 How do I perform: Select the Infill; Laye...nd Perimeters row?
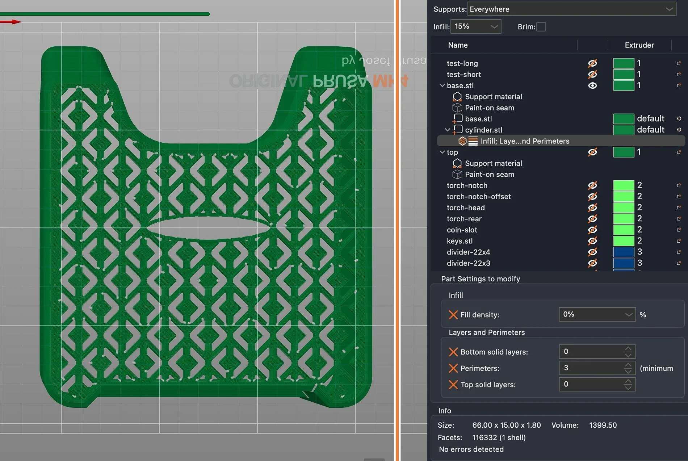561,141
